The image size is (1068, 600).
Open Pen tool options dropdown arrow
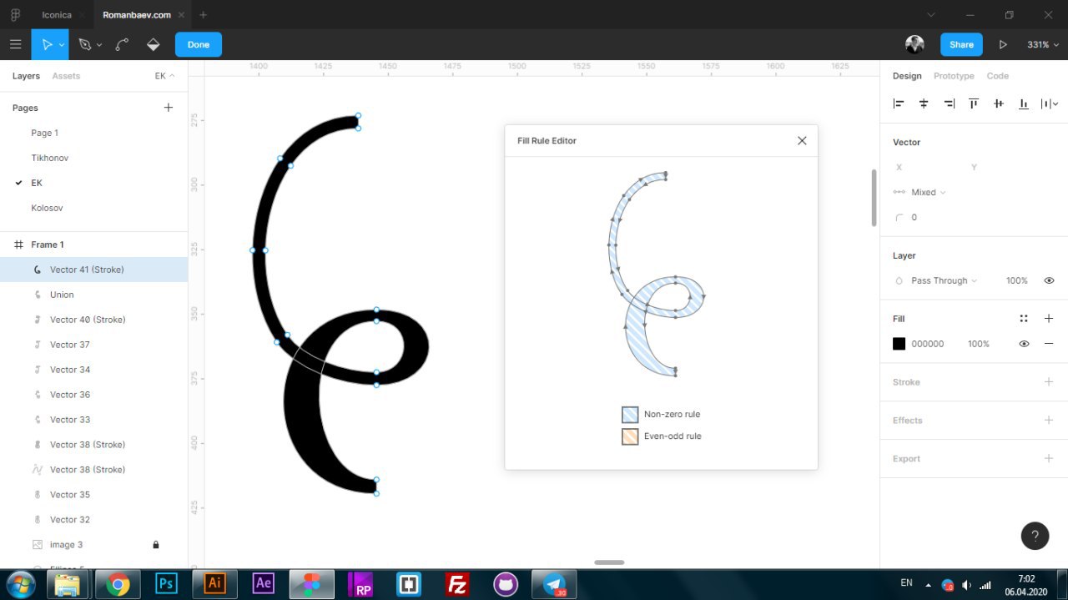(x=99, y=45)
